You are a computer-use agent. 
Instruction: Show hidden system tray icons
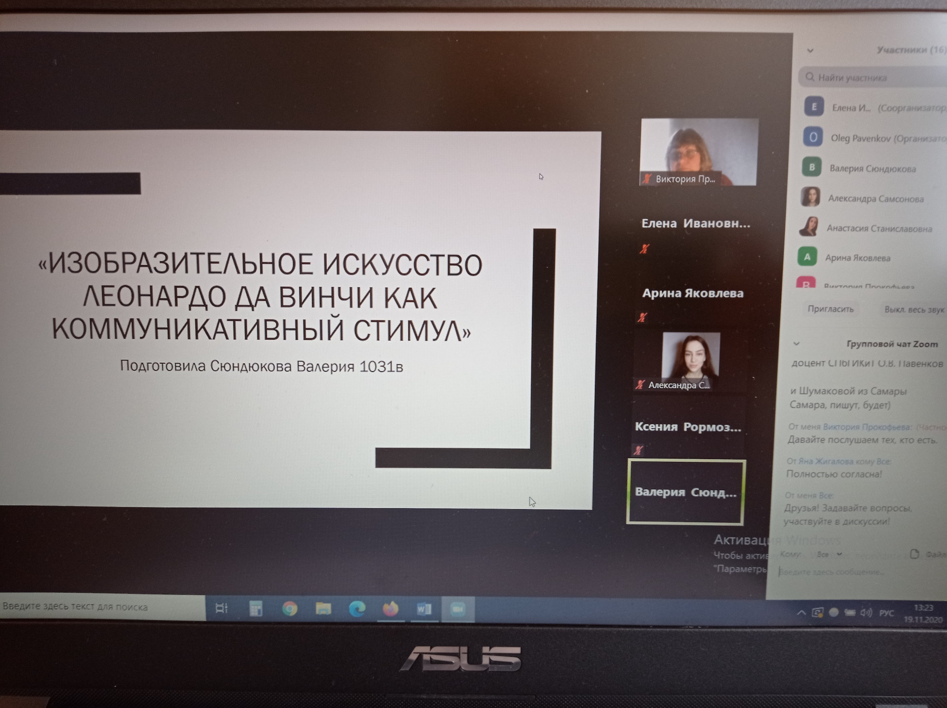tap(801, 612)
